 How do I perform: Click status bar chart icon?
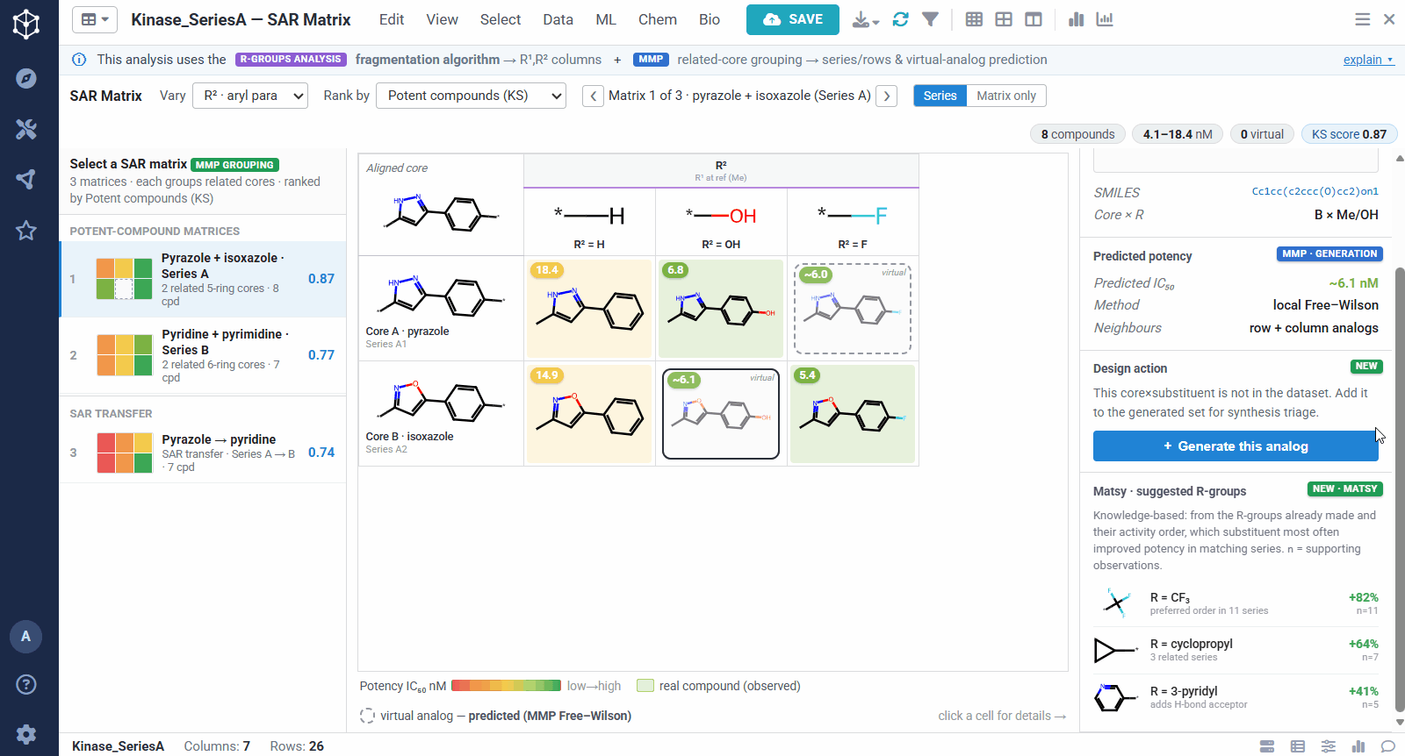point(1358,746)
